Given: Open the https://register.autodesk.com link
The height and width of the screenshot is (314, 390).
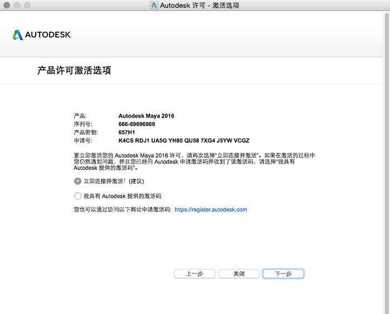Looking at the screenshot, I should click(211, 209).
